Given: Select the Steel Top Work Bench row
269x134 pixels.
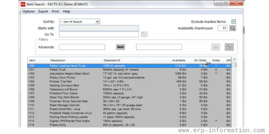Looking at the screenshot, I should (x=130, y=97).
